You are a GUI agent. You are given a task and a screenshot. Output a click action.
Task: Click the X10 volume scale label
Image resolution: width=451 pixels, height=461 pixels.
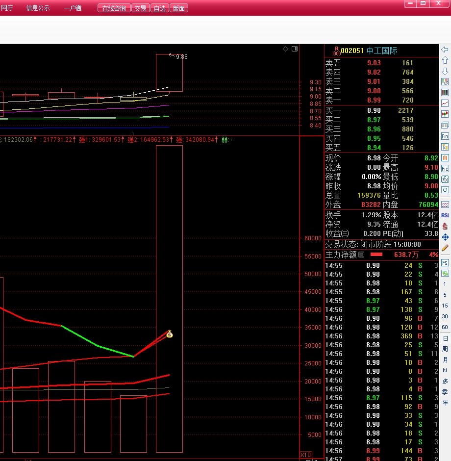305,455
